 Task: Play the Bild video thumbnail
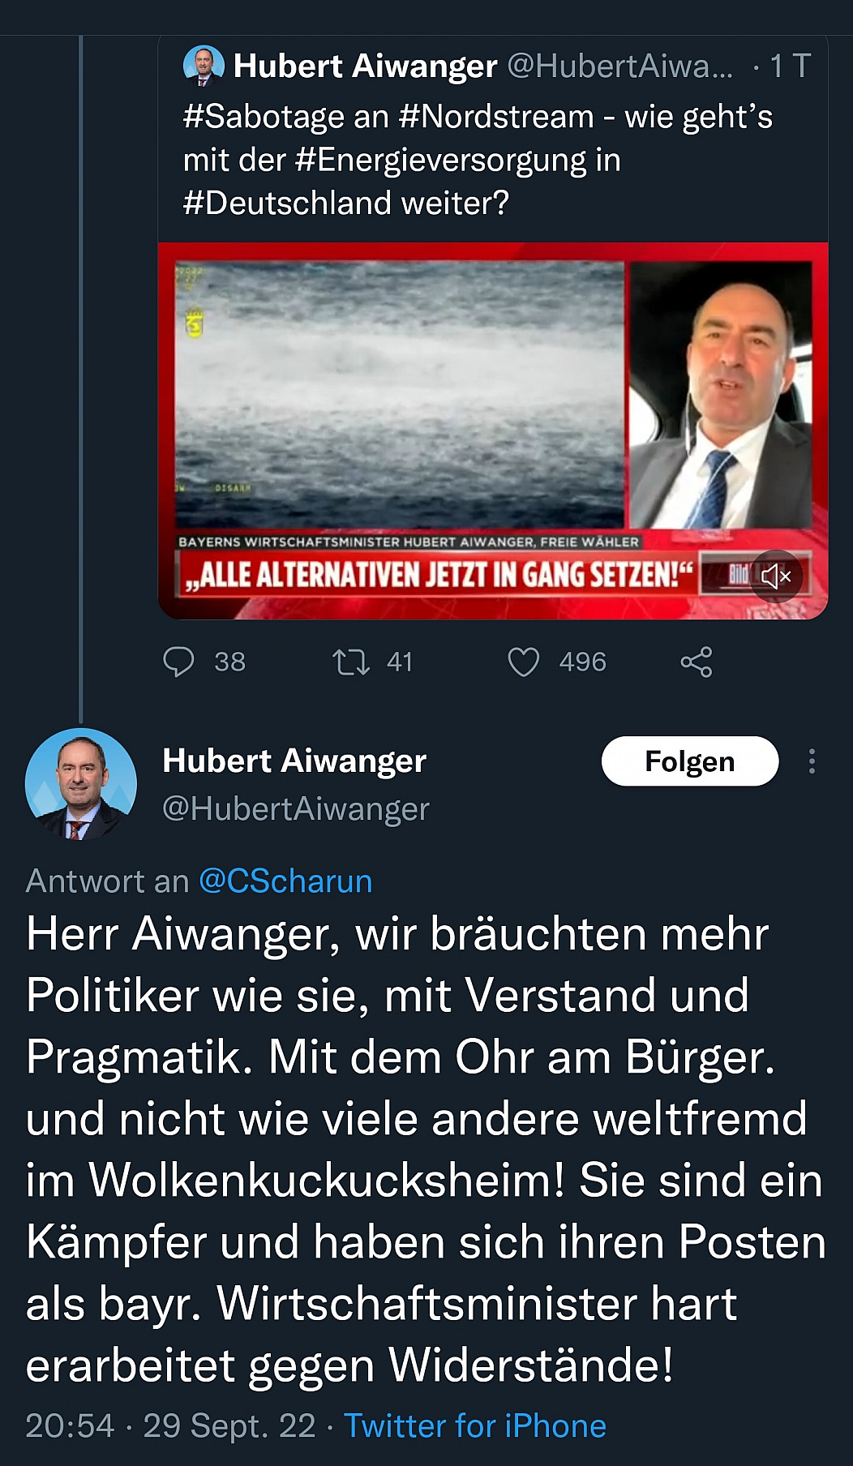493,431
